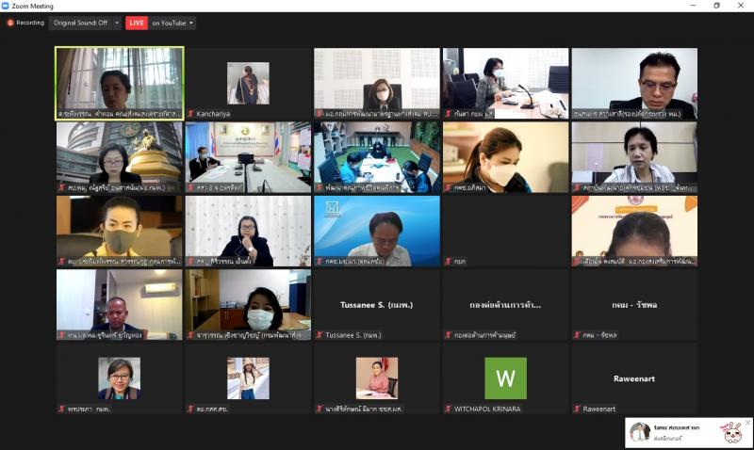Click muted mic icon under glasses-woman profile photo
Image resolution: width=754 pixels, height=450 pixels.
[x=61, y=409]
